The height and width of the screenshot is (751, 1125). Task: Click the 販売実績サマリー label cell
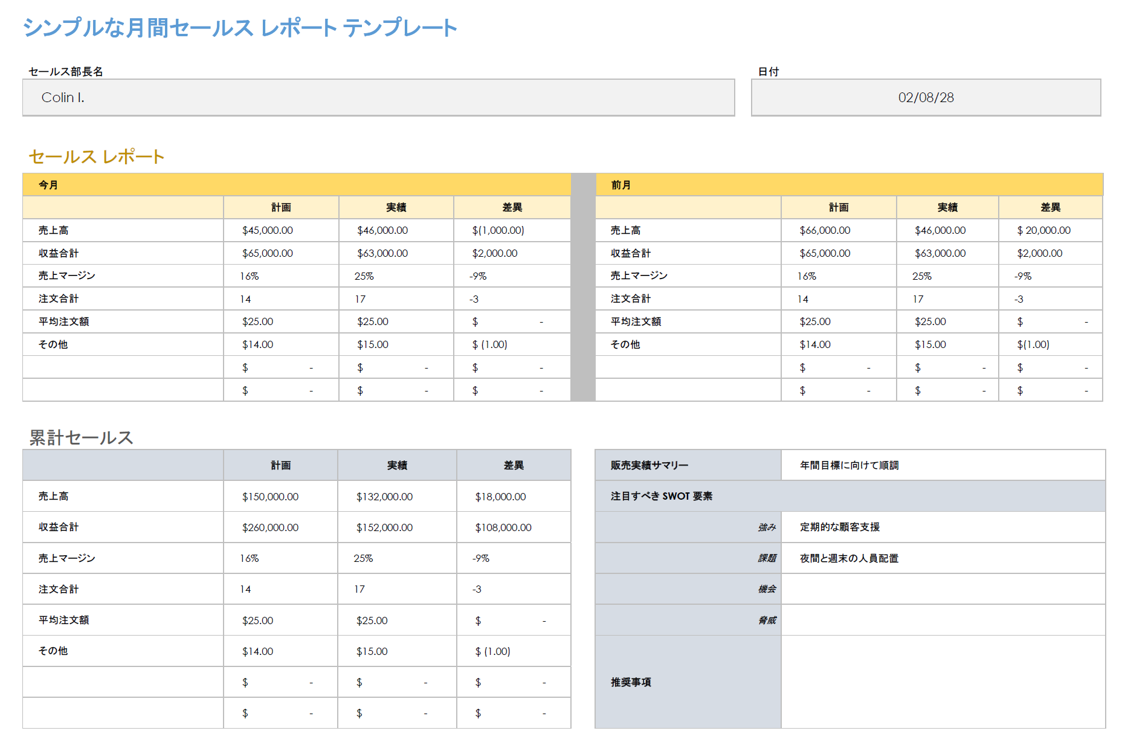point(688,465)
